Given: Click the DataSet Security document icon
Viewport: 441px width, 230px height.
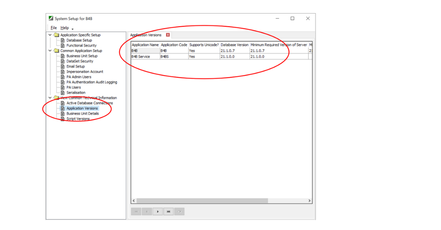Looking at the screenshot, I should pyautogui.click(x=63, y=61).
